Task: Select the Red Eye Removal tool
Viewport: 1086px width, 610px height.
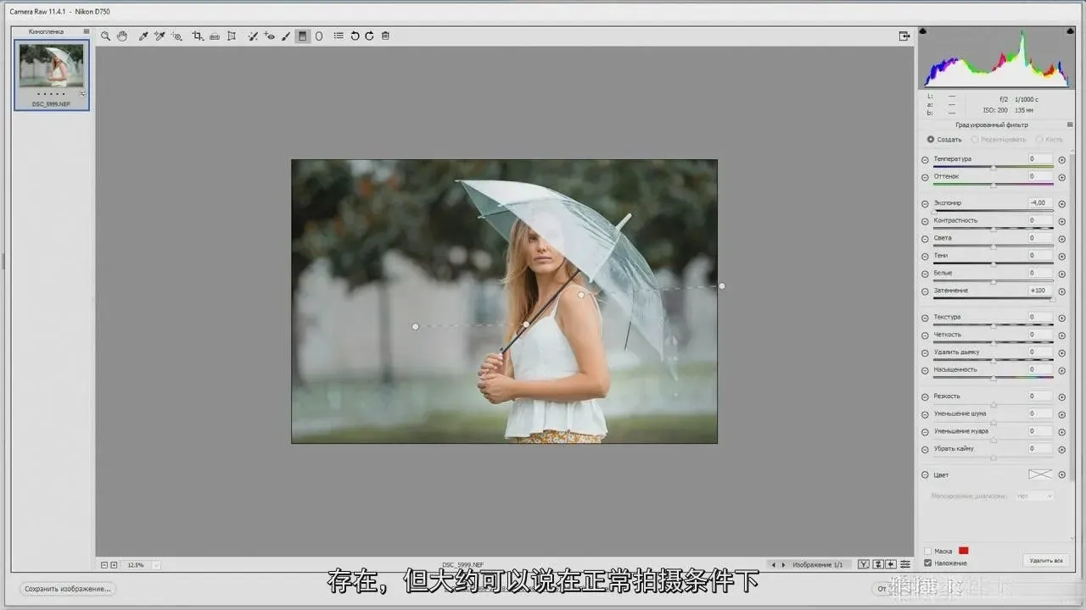Action: pyautogui.click(x=270, y=36)
